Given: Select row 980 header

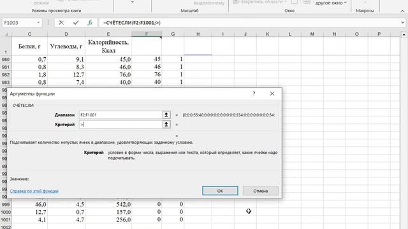Looking at the screenshot, I should point(6,59).
